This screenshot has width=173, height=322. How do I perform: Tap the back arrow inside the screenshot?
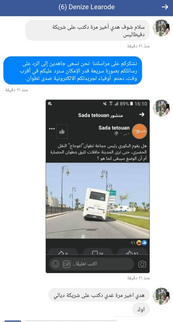(x=142, y=114)
